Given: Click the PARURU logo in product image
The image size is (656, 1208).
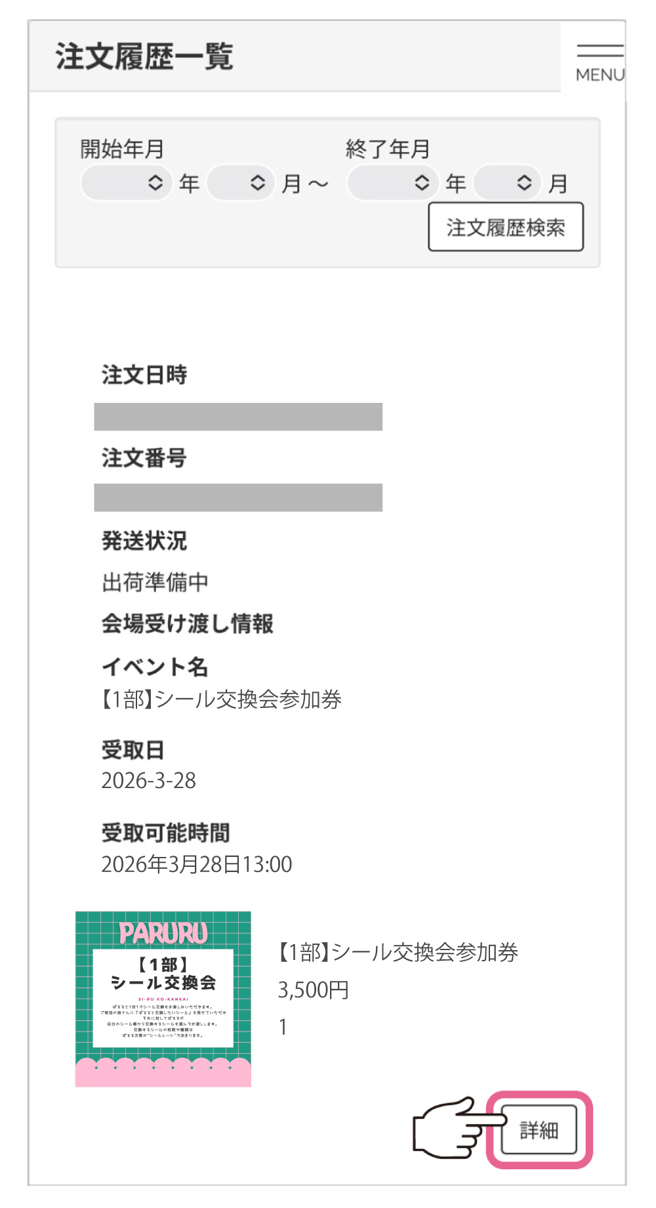Looking at the screenshot, I should click(x=163, y=932).
